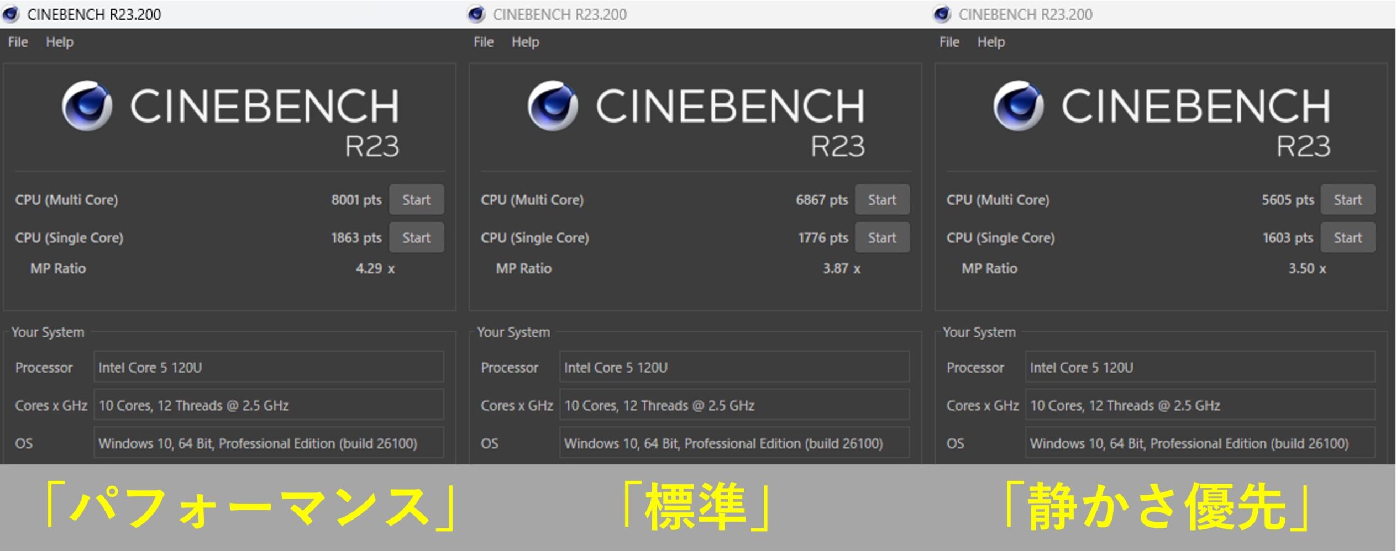The width and height of the screenshot is (1396, 551).
Task: Start Multi Core test beside 5605 pts
Action: click(x=1348, y=199)
